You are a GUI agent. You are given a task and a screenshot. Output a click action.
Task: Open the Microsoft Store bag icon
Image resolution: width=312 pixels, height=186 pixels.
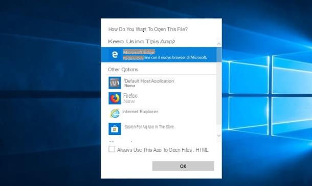[115, 129]
